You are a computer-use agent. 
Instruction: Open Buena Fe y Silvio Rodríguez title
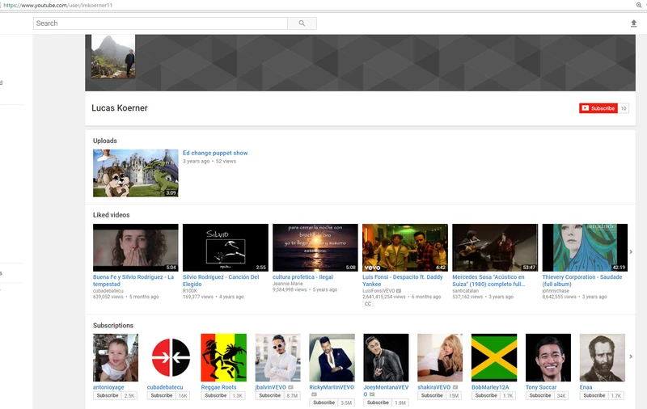click(133, 280)
